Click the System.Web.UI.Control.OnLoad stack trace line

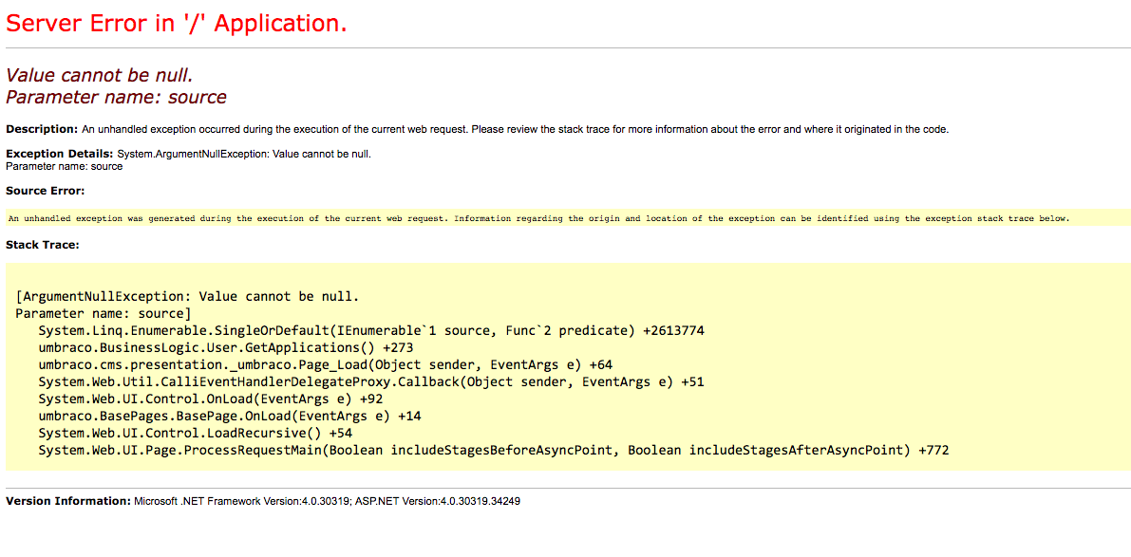coord(210,399)
